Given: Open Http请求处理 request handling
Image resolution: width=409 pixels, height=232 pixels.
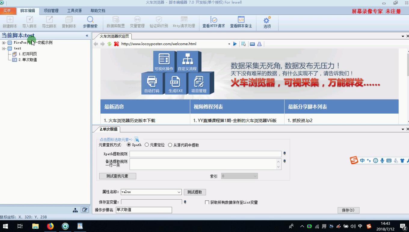Looking at the screenshot, I should click(184, 23).
